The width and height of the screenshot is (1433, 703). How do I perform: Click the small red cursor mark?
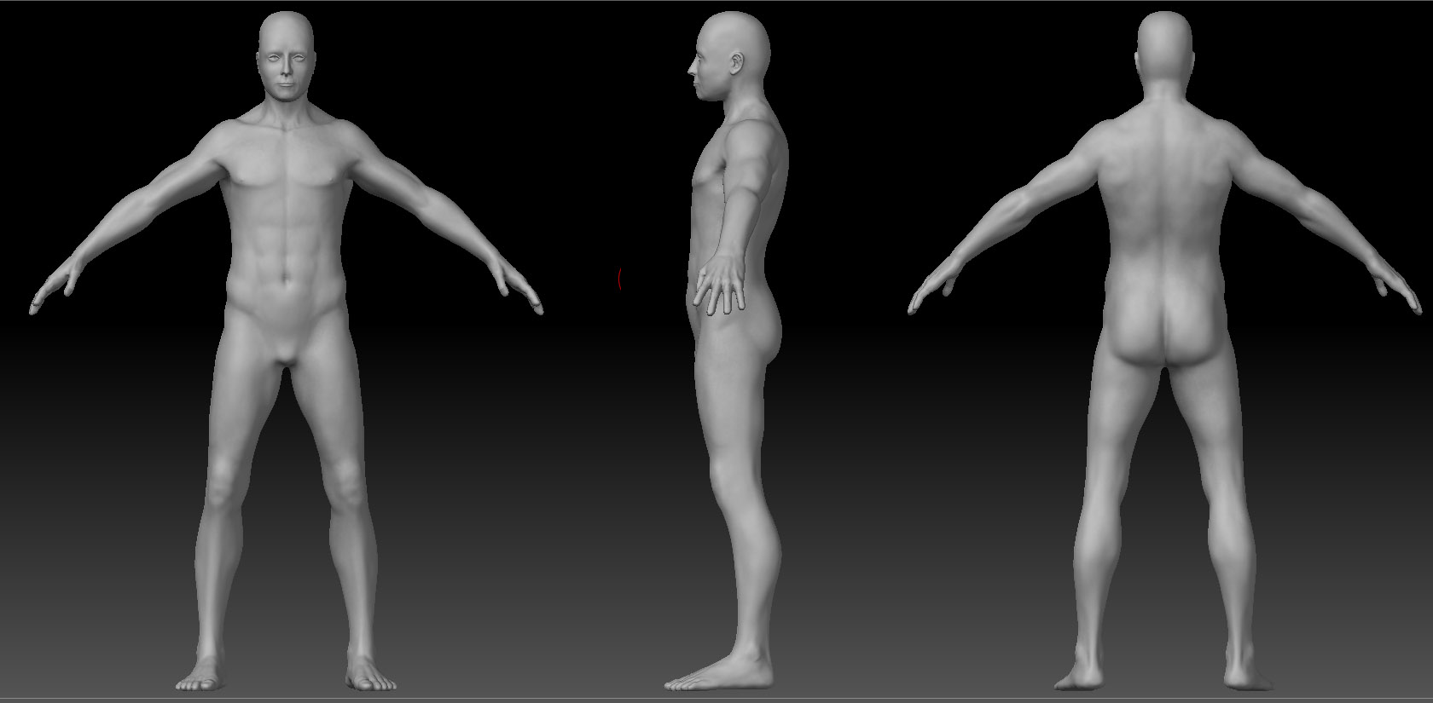click(620, 278)
